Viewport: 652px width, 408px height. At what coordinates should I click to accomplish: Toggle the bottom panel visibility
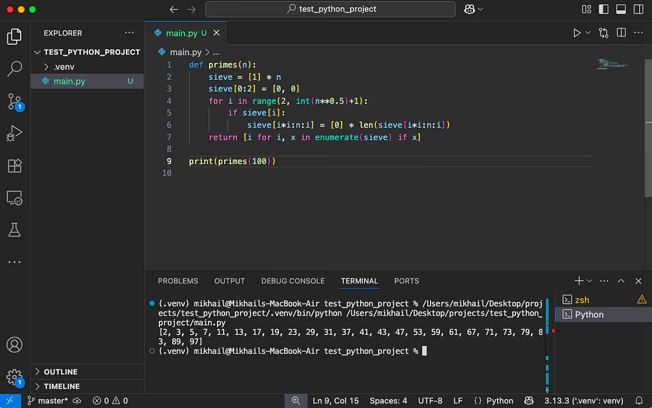point(621,9)
